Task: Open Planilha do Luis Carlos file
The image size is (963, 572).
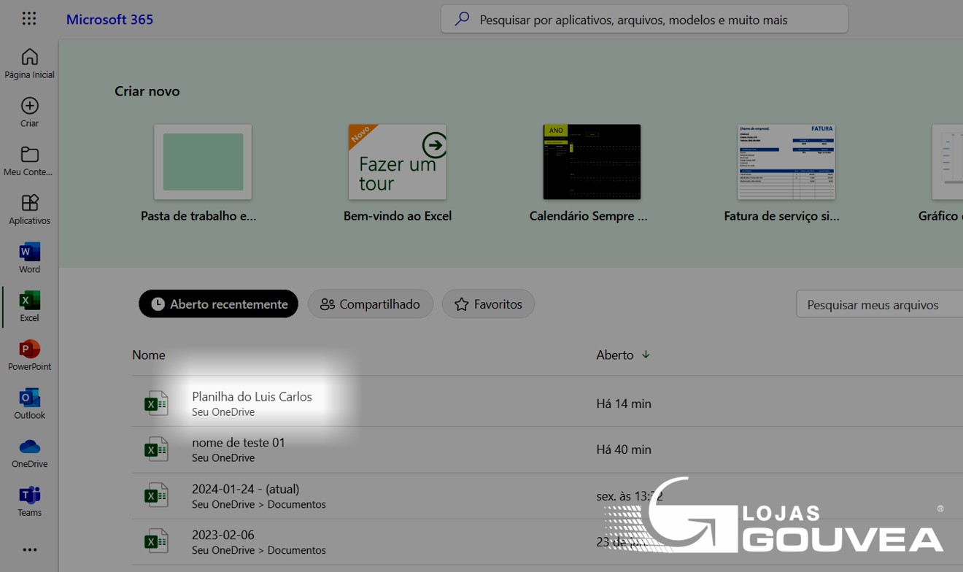Action: 252,396
